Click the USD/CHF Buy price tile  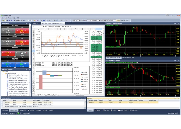[x=22, y=65]
